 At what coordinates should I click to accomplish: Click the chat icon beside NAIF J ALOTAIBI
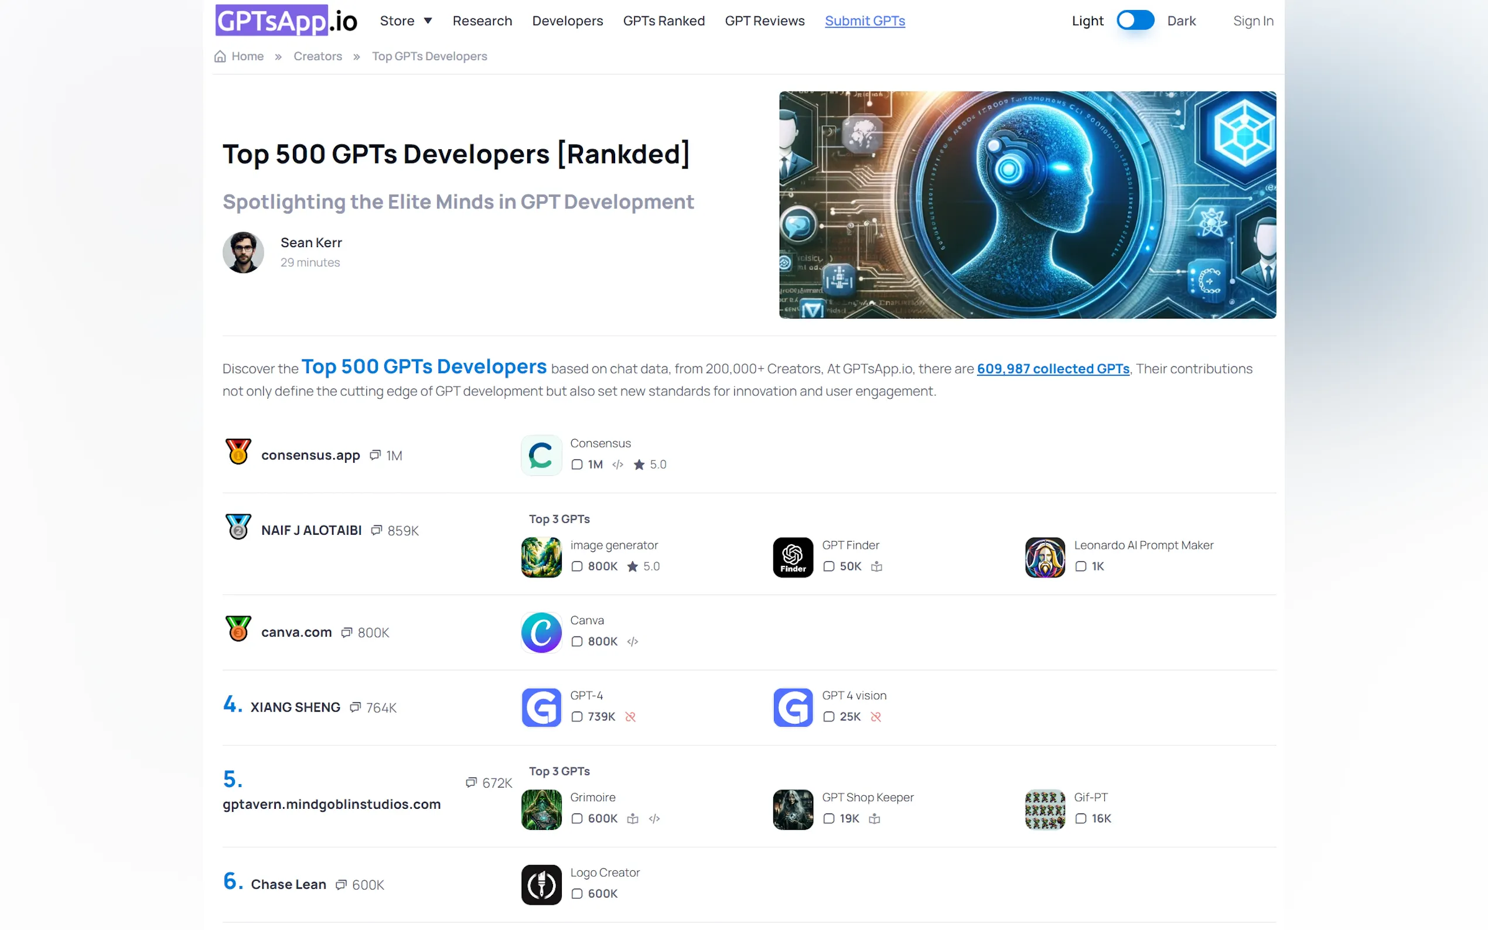point(377,530)
